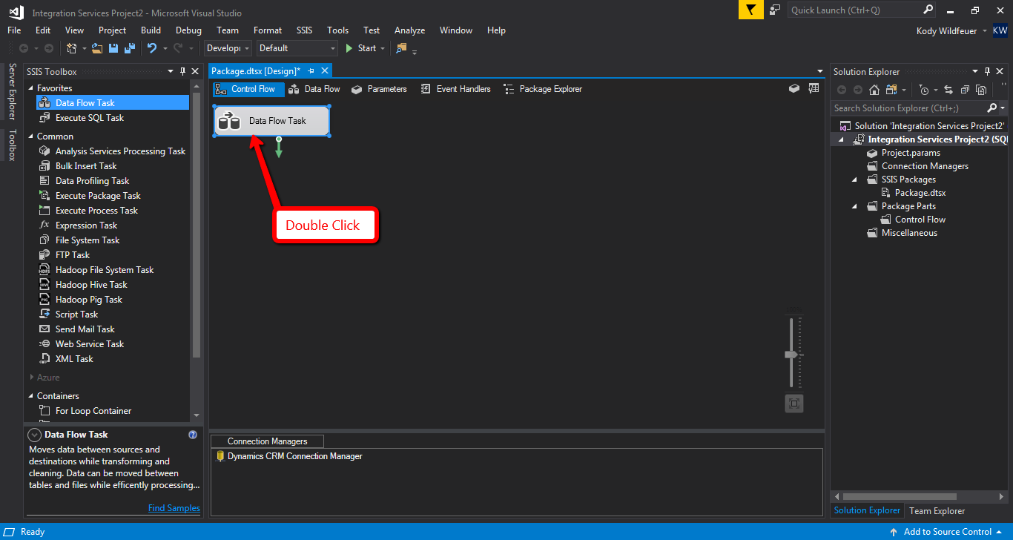
Task: Click the Show All Files icon
Action: (x=981, y=90)
